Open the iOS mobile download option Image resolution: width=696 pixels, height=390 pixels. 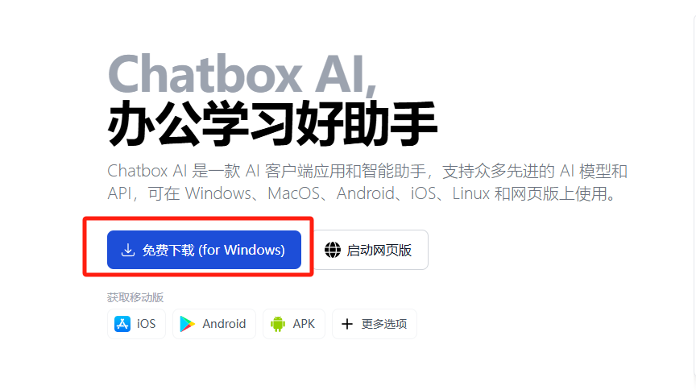[136, 324]
